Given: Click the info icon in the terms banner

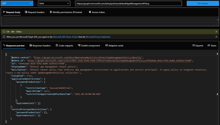Looking at the screenshot, I should [4, 37].
